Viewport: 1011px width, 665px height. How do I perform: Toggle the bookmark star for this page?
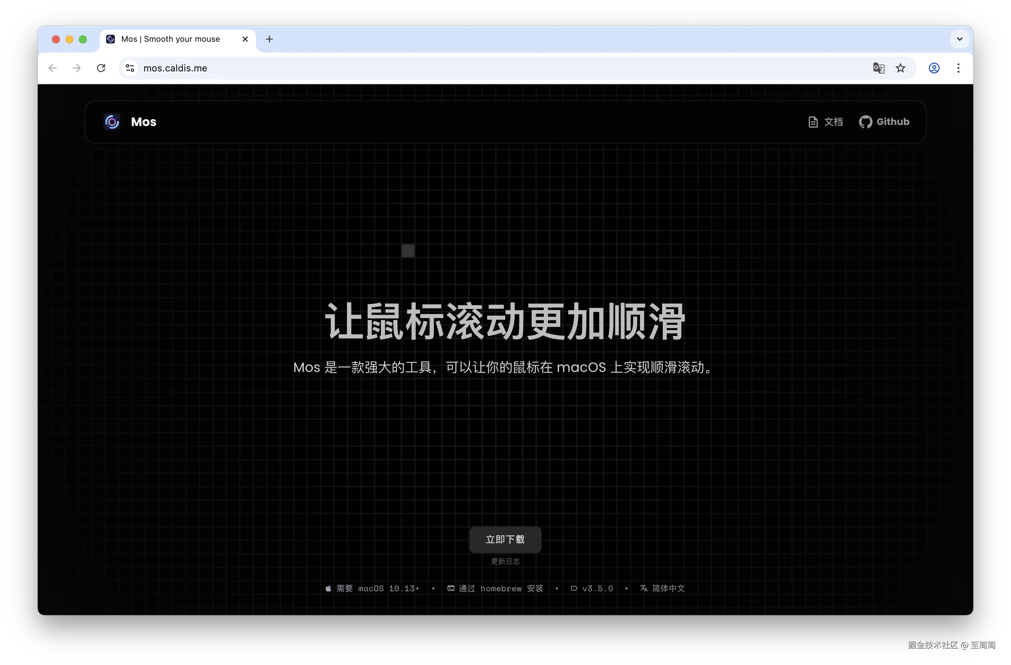click(x=901, y=68)
